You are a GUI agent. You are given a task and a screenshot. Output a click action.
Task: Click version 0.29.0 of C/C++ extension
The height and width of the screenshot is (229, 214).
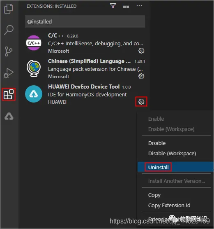click(73, 36)
